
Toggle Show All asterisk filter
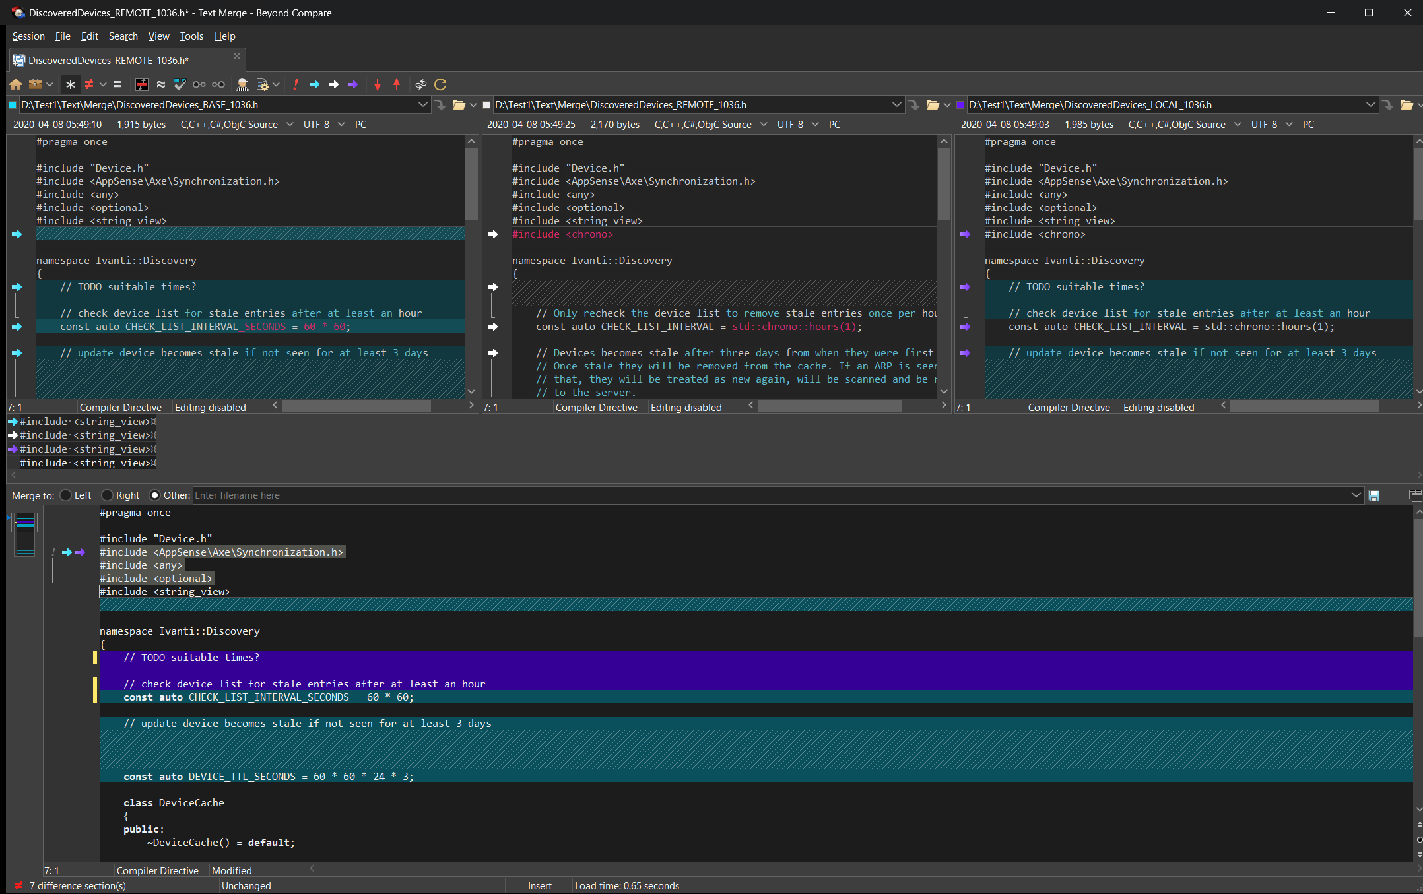point(71,84)
